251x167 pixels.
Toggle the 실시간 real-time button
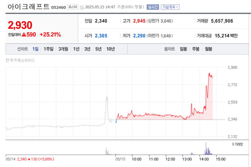(153, 7)
